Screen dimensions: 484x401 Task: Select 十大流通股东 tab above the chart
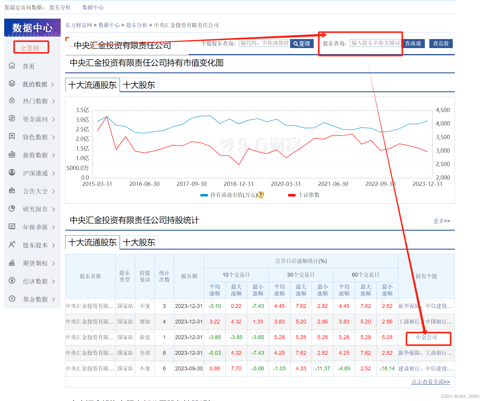93,85
